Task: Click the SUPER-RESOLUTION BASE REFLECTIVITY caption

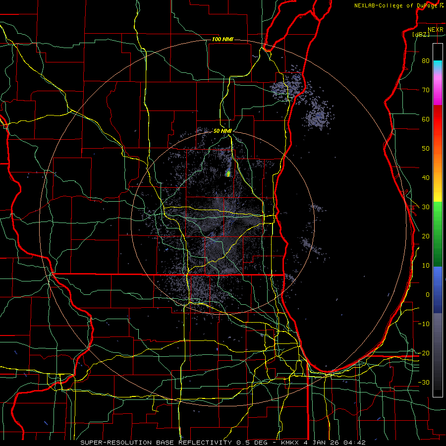Action: tap(156, 443)
